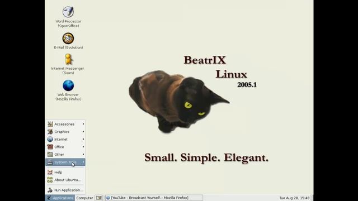The width and height of the screenshot is (358, 201).
Task: Expand the Other submenu arrow
Action: tap(83, 155)
